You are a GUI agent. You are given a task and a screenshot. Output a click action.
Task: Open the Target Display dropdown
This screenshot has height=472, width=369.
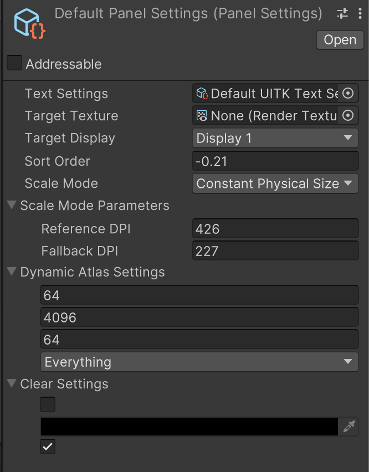pyautogui.click(x=275, y=138)
